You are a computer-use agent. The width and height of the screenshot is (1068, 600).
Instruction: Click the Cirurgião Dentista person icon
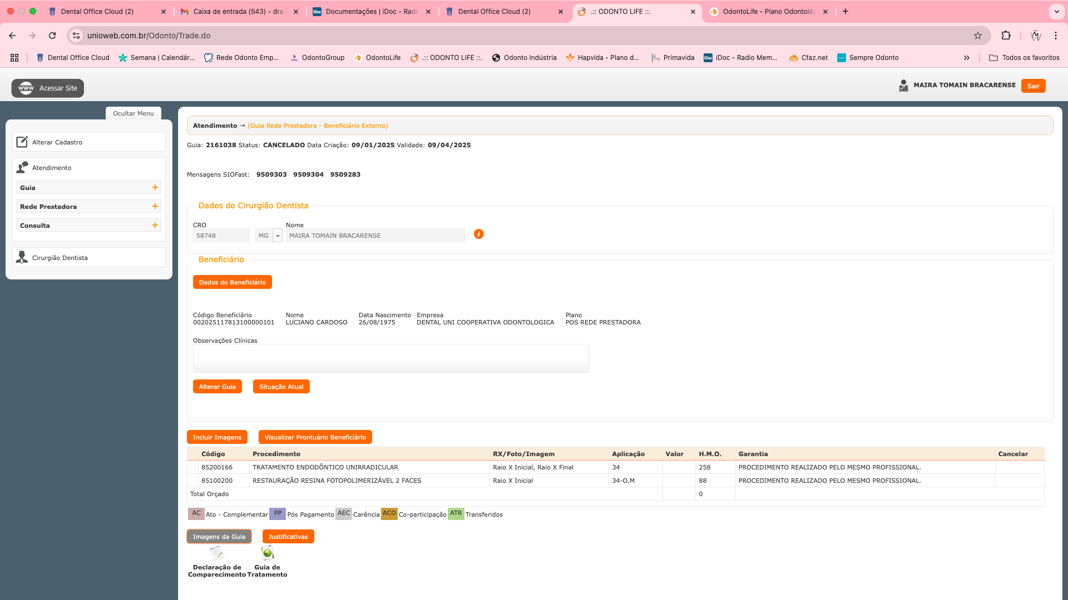[22, 257]
